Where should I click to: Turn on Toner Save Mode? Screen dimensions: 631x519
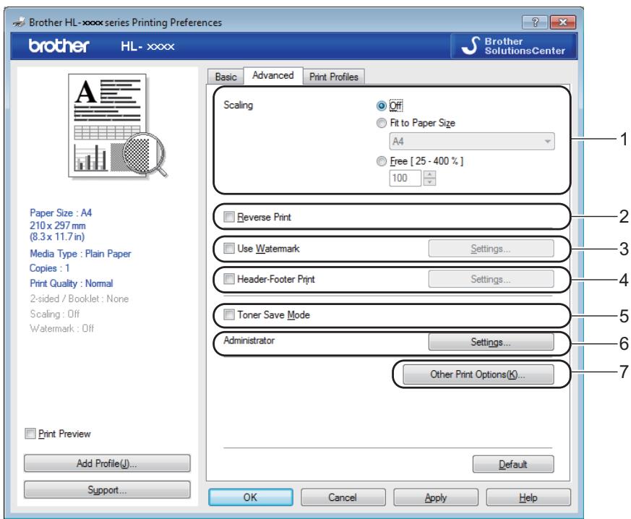click(228, 314)
